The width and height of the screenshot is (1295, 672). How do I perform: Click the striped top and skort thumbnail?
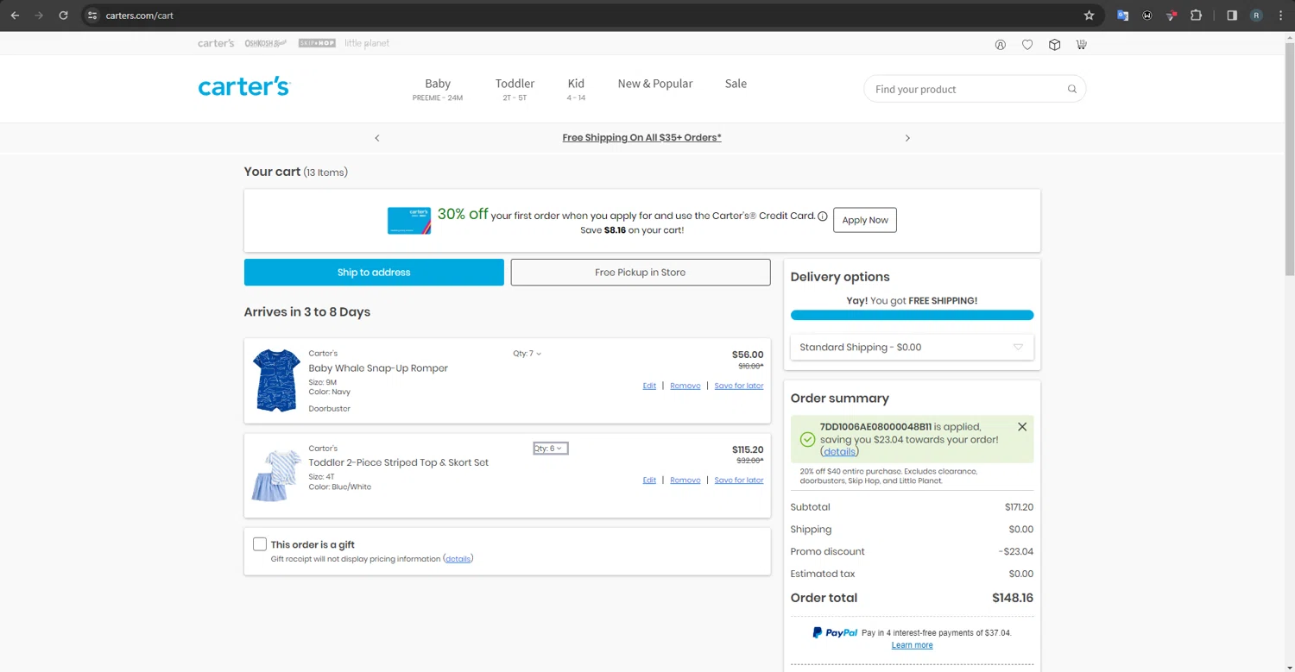[x=276, y=475]
